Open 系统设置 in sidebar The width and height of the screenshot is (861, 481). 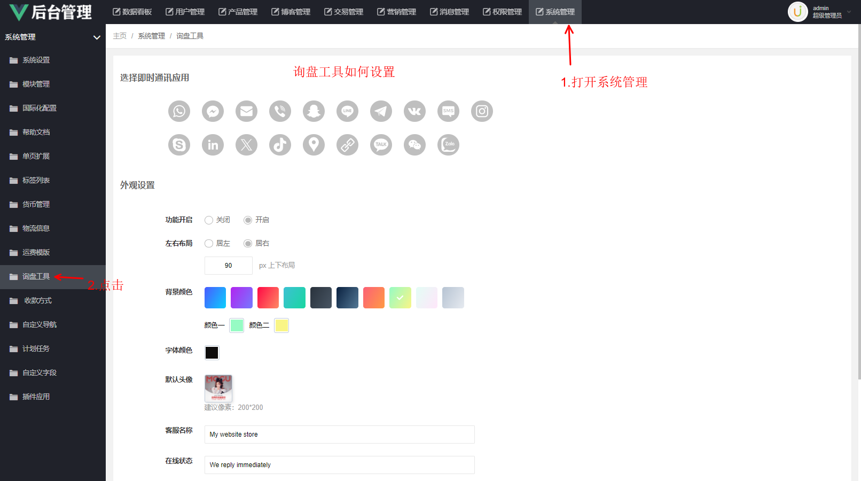(53, 60)
